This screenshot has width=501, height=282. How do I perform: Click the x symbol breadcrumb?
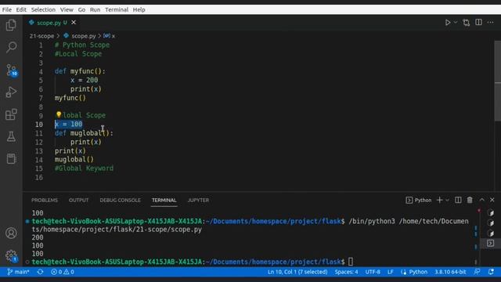110,36
